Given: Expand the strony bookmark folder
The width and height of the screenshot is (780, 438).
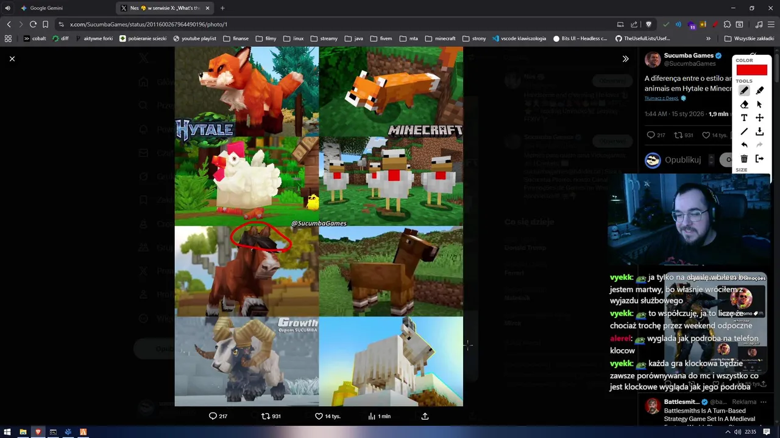Looking at the screenshot, I should click(x=473, y=38).
